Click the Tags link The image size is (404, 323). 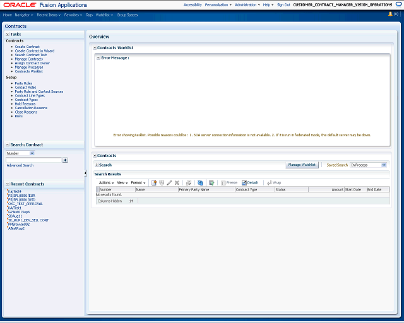click(x=89, y=15)
